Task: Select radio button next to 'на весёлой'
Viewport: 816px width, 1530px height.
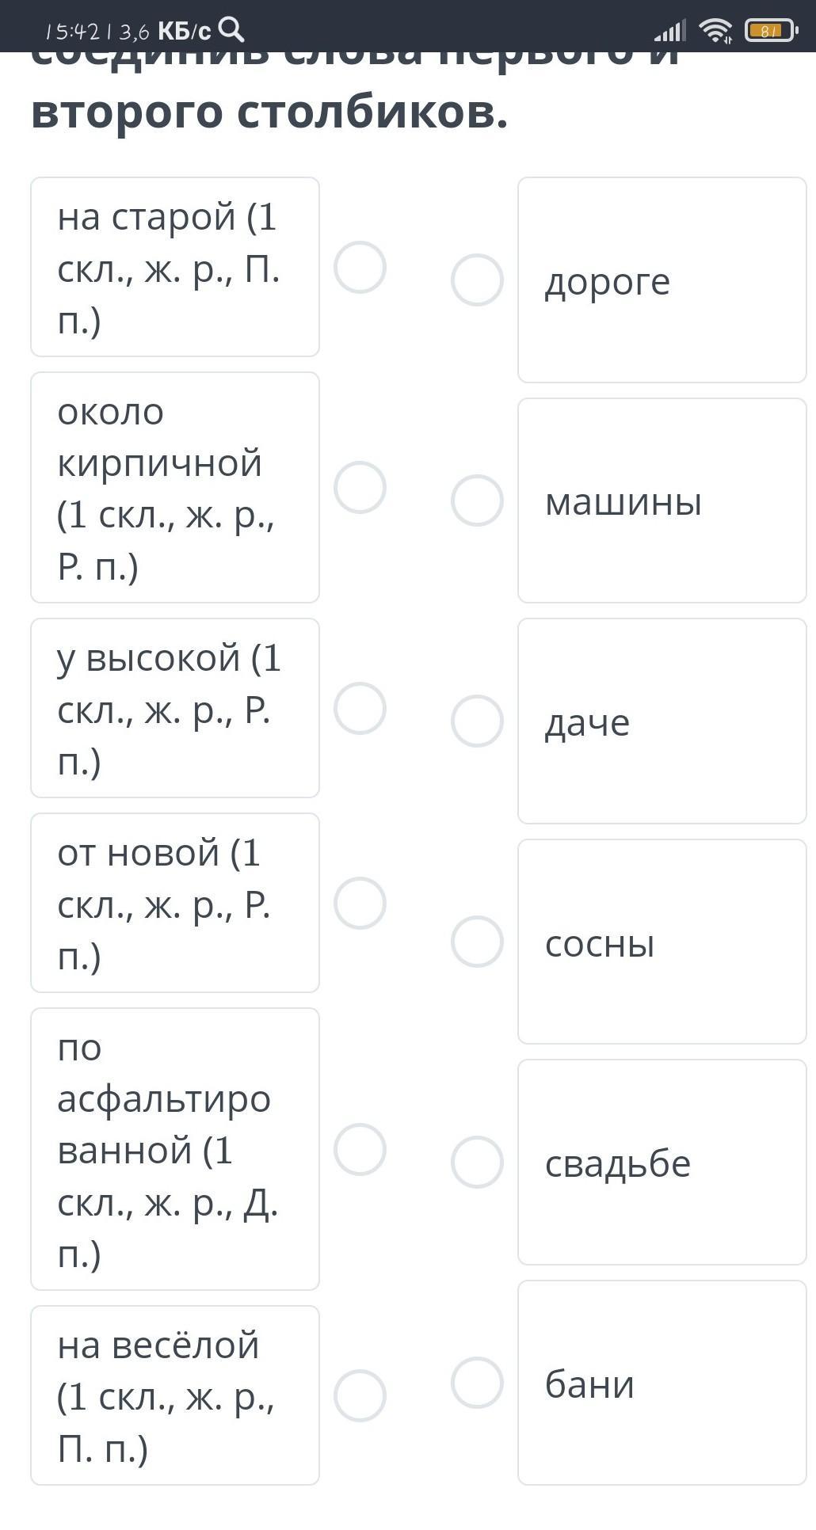Action: click(x=360, y=1395)
